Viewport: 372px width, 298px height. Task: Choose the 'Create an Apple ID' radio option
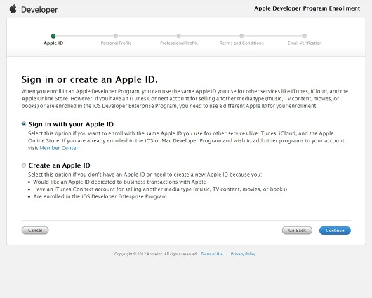point(24,165)
